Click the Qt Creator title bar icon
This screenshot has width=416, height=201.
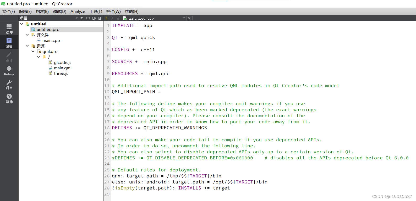point(3,4)
